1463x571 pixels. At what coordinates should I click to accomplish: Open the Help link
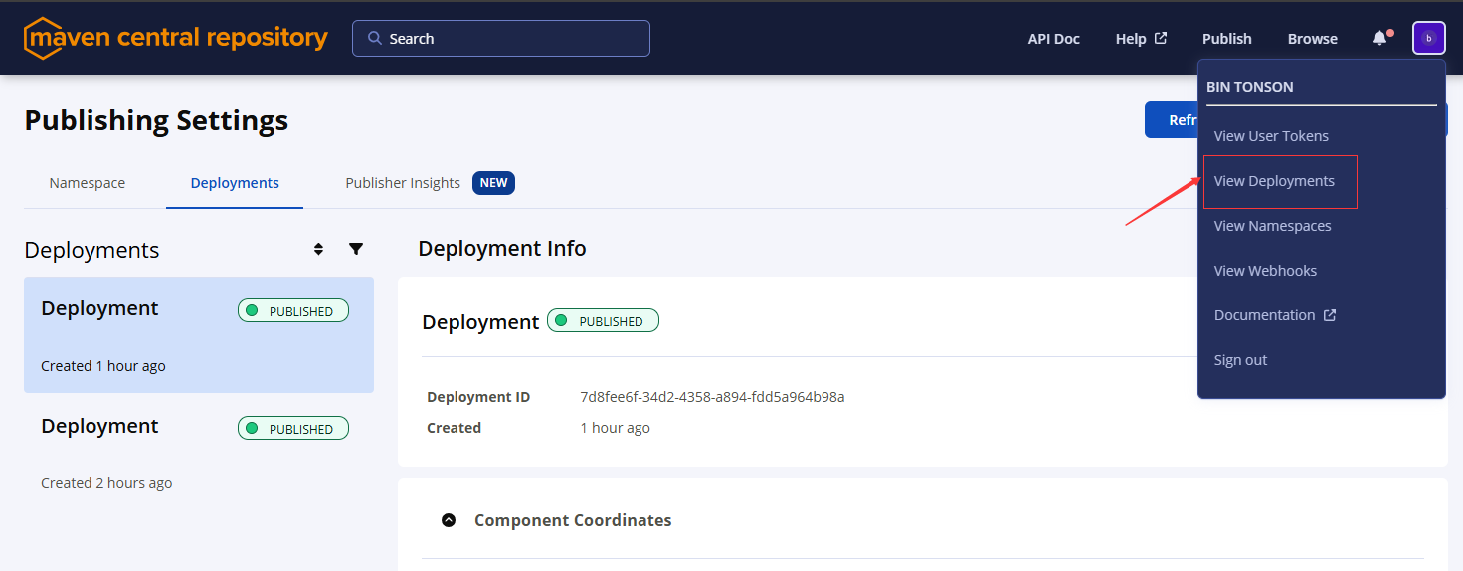pos(1141,38)
